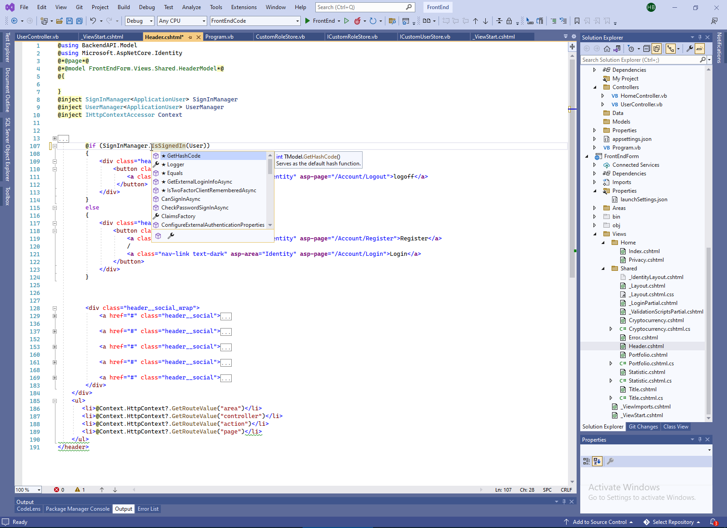Click the Hot Reload flame icon
The height and width of the screenshot is (528, 727).
[358, 21]
